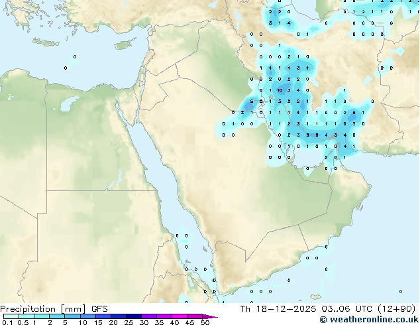Pick the 10–15 mm legend color box
420x325 pixels.
tap(88, 316)
